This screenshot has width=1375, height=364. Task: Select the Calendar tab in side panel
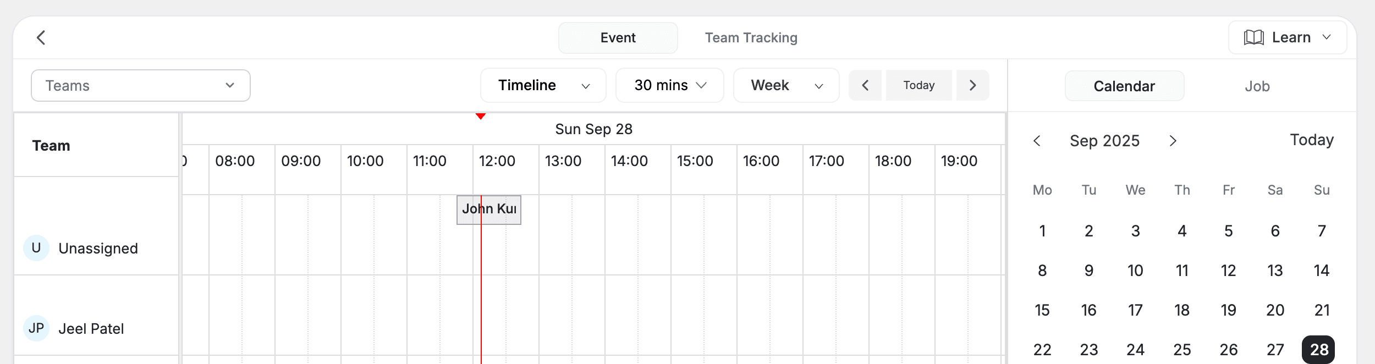(x=1124, y=86)
